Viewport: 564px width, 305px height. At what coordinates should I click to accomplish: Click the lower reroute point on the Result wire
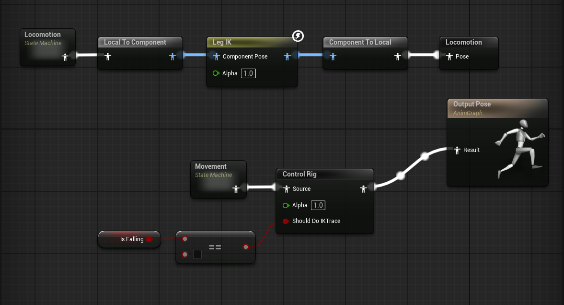pyautogui.click(x=400, y=176)
